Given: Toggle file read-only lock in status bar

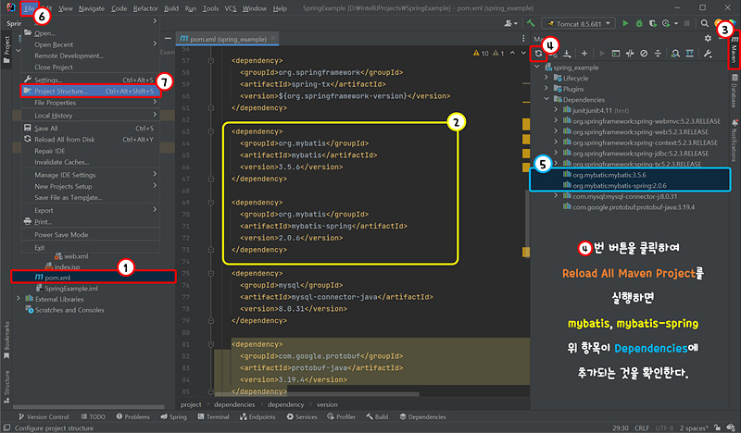Looking at the screenshot, I should click(x=717, y=427).
